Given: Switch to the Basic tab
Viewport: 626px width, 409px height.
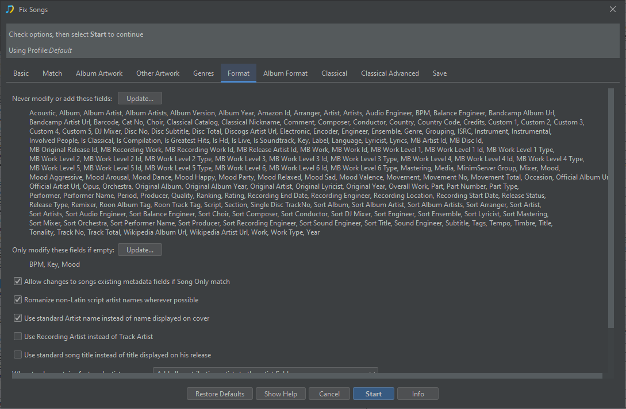Looking at the screenshot, I should click(21, 73).
